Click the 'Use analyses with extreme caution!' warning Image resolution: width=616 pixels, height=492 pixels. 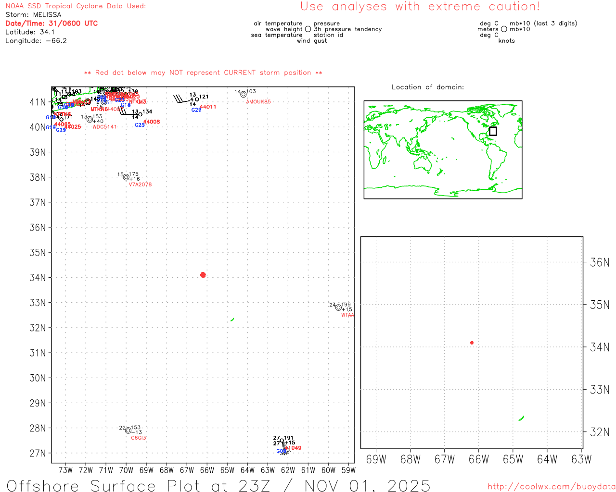tap(420, 7)
